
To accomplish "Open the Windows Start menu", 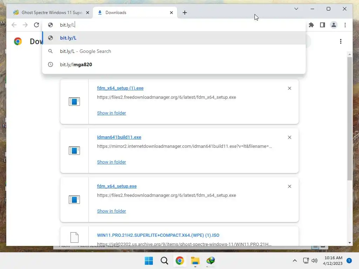I will [149, 261].
